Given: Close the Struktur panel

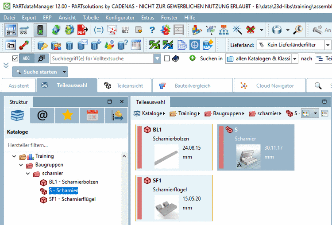Looking at the screenshot, I should click(x=122, y=102).
